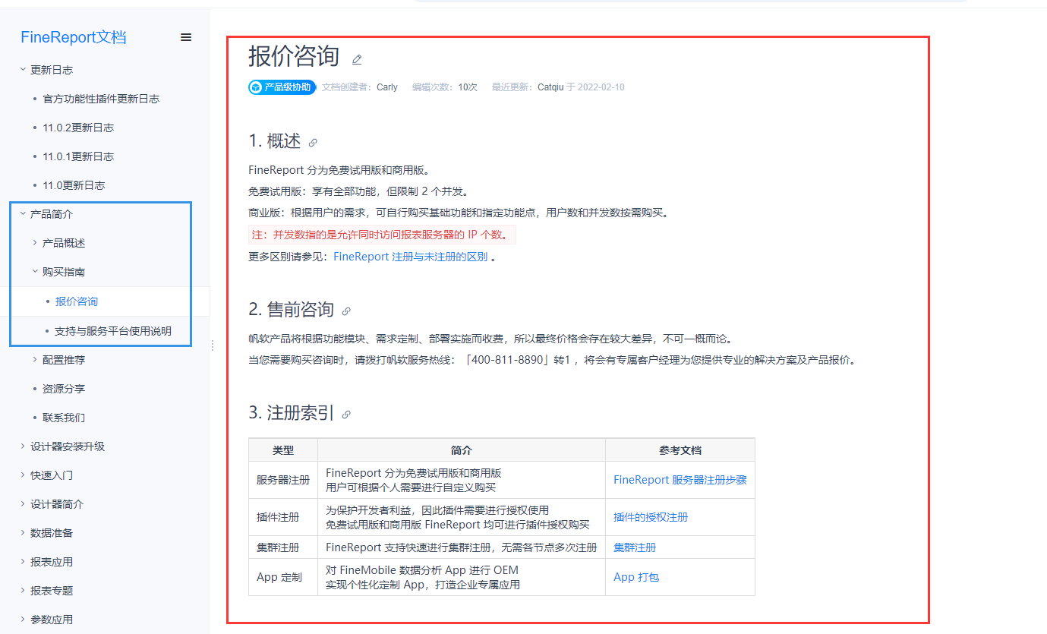Viewport: 1047px width, 634px height.
Task: Collapse the 产品简介 section chevron
Action: [23, 214]
